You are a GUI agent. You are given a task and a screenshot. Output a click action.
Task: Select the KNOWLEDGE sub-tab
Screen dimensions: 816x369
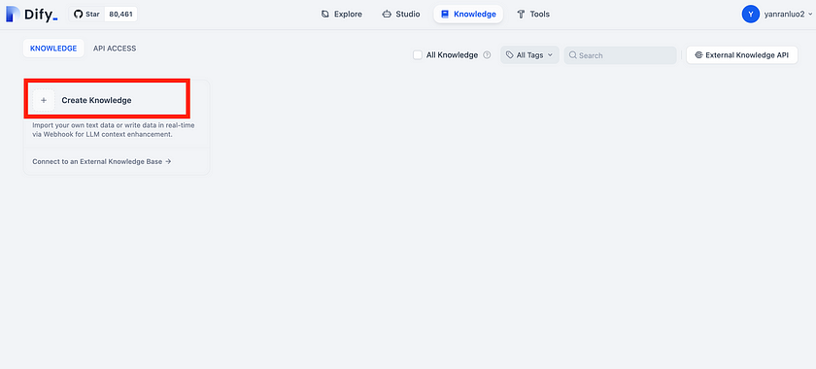(53, 49)
